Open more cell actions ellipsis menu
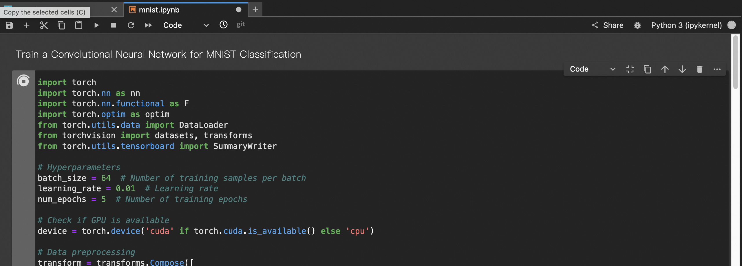742x266 pixels. [x=717, y=69]
